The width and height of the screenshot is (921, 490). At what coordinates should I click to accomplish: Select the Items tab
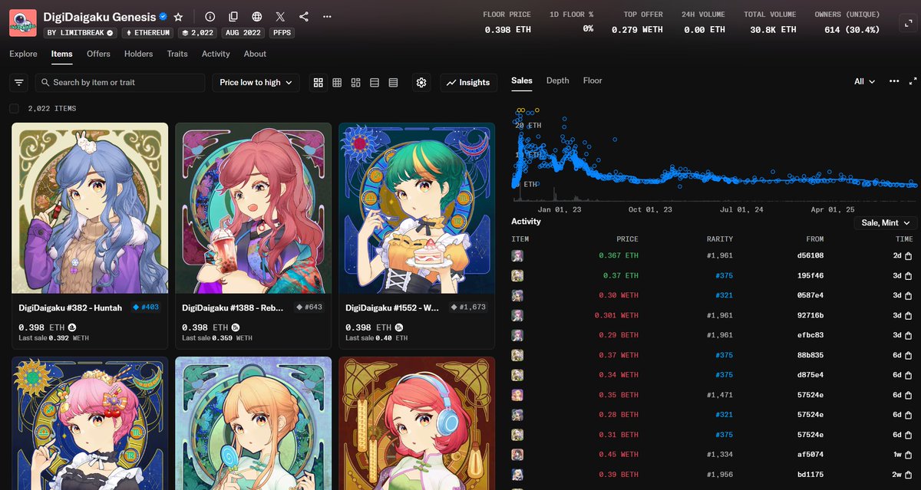(61, 54)
